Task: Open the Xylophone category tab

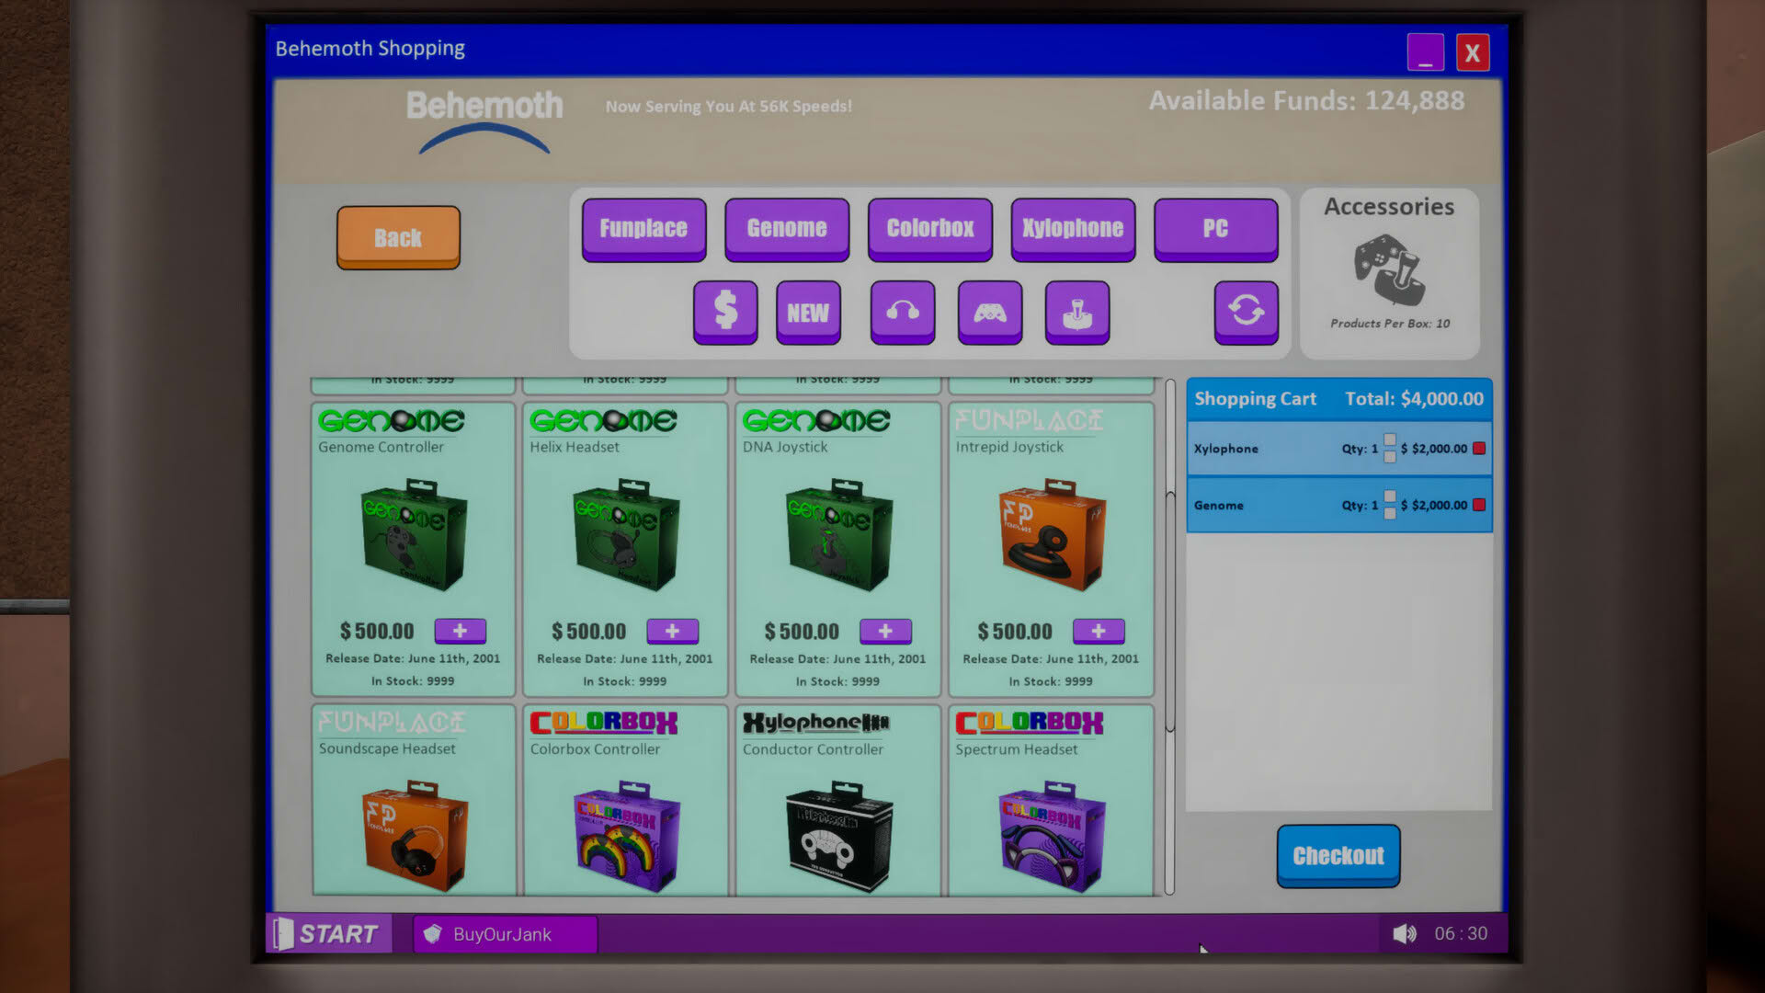Action: tap(1073, 228)
